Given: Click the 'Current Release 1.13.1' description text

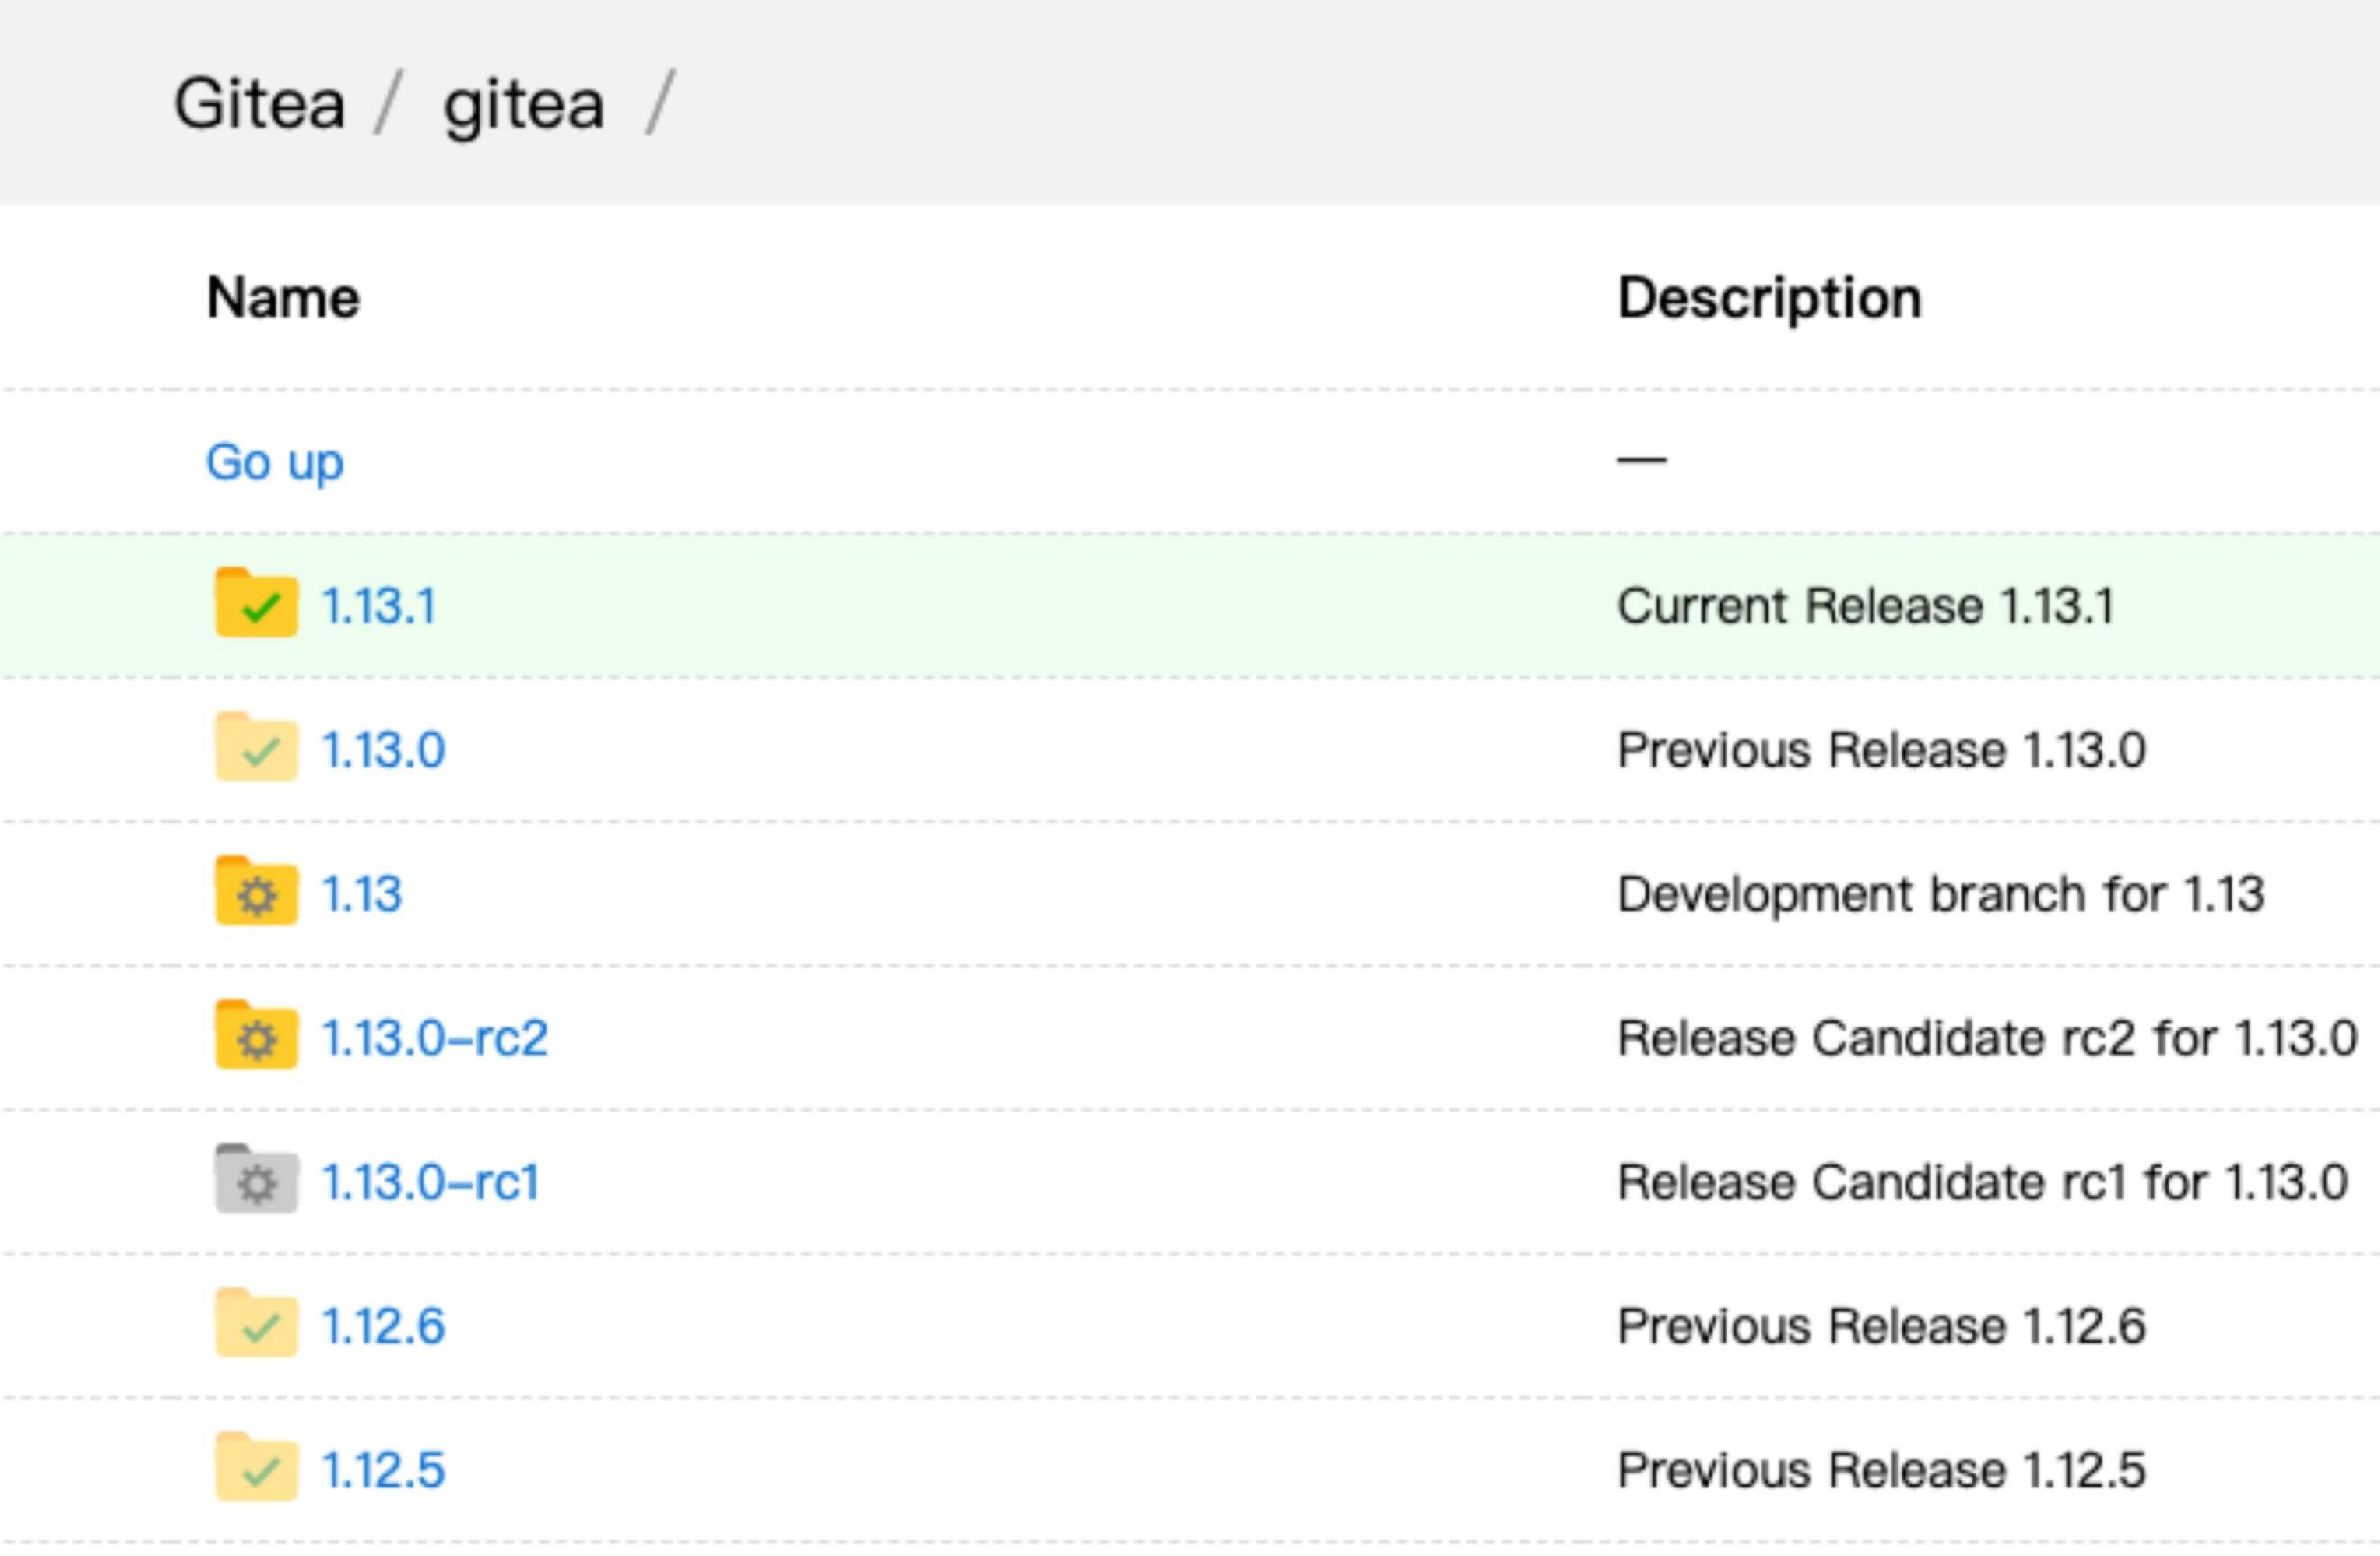Looking at the screenshot, I should click(x=1866, y=607).
